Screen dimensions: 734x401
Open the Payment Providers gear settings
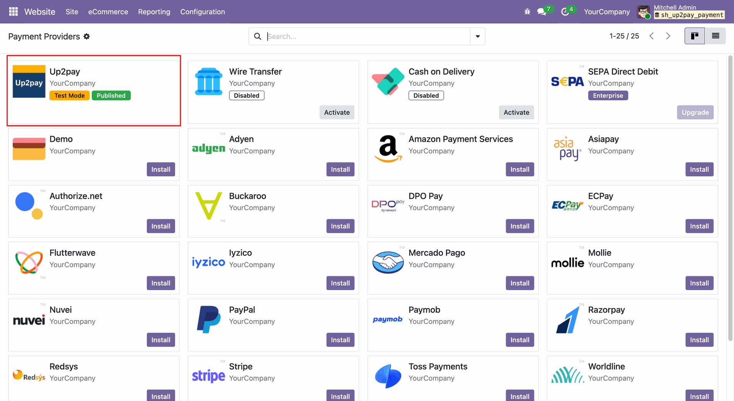87,36
